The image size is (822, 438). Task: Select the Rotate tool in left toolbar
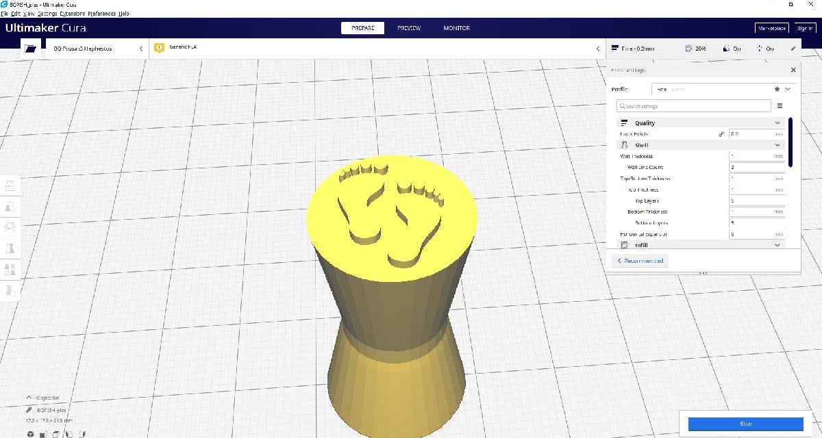10,227
